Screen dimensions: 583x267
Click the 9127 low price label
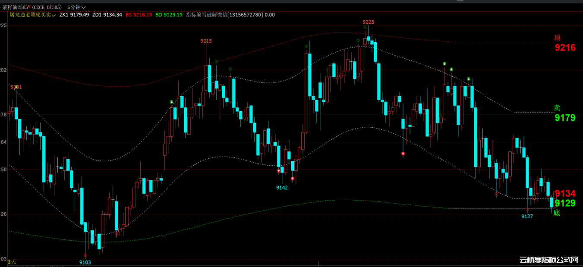pos(527,217)
